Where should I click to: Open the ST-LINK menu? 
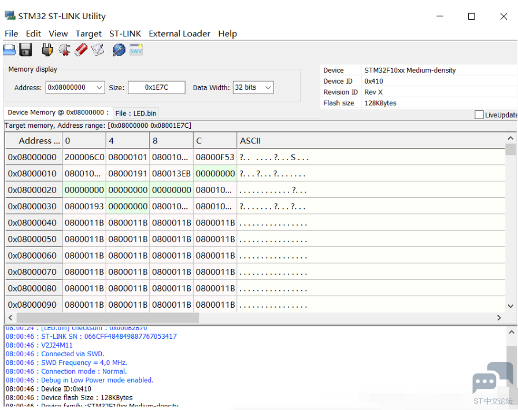tap(125, 34)
